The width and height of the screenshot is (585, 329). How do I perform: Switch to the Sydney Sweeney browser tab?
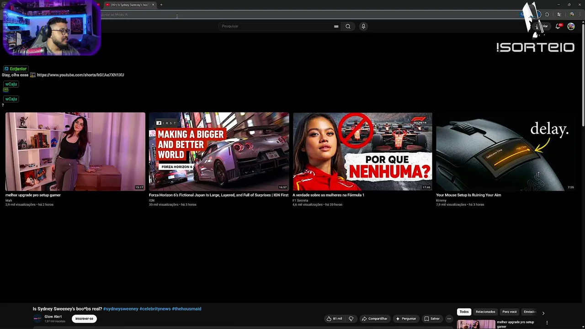[x=129, y=5]
